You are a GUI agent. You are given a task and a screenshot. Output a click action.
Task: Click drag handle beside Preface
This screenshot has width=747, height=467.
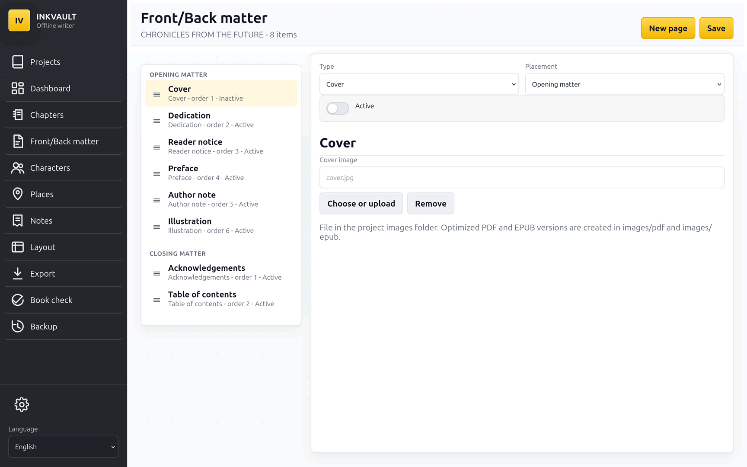157,174
